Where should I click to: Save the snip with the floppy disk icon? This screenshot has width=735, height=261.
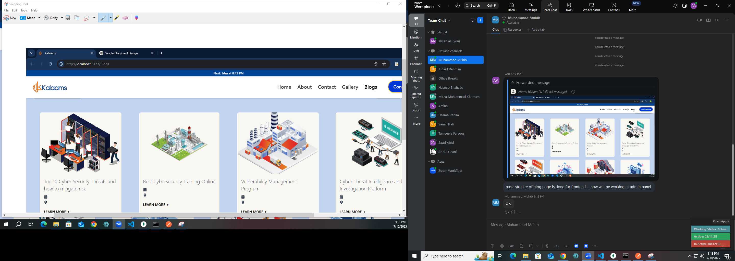(x=68, y=18)
